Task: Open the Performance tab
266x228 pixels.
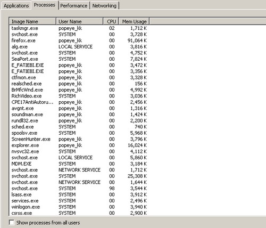Action: (x=74, y=6)
